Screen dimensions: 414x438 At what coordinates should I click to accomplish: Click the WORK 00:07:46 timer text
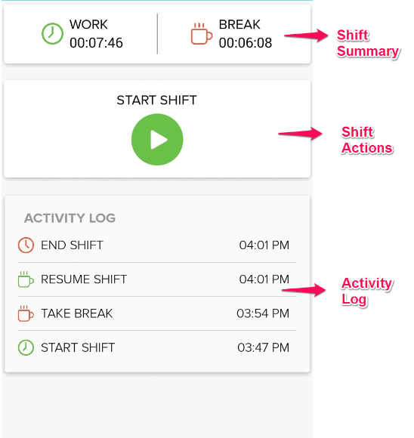pyautogui.click(x=96, y=34)
